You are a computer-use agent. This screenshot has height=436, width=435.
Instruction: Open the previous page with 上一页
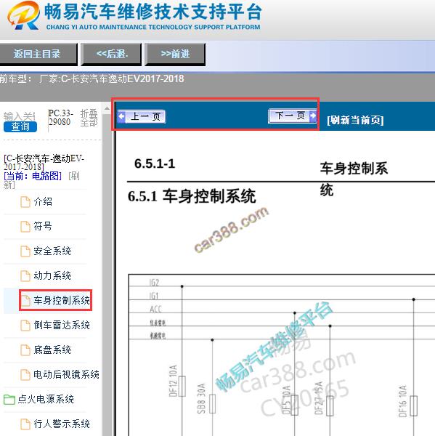coord(142,116)
